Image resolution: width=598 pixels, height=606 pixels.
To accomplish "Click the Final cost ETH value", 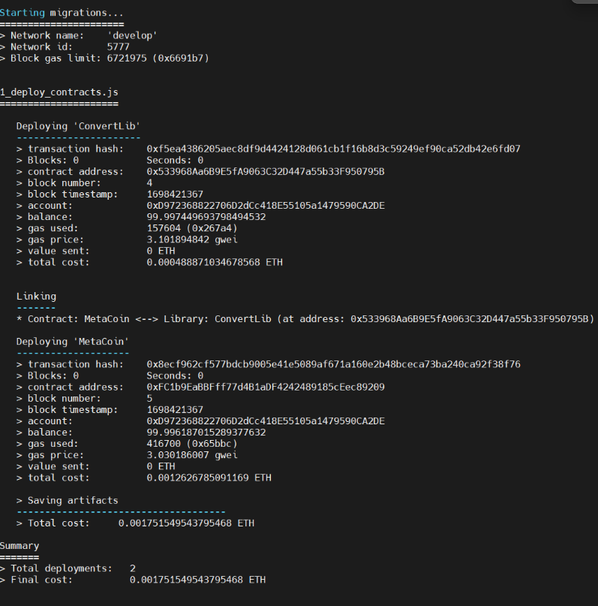I will [x=197, y=580].
